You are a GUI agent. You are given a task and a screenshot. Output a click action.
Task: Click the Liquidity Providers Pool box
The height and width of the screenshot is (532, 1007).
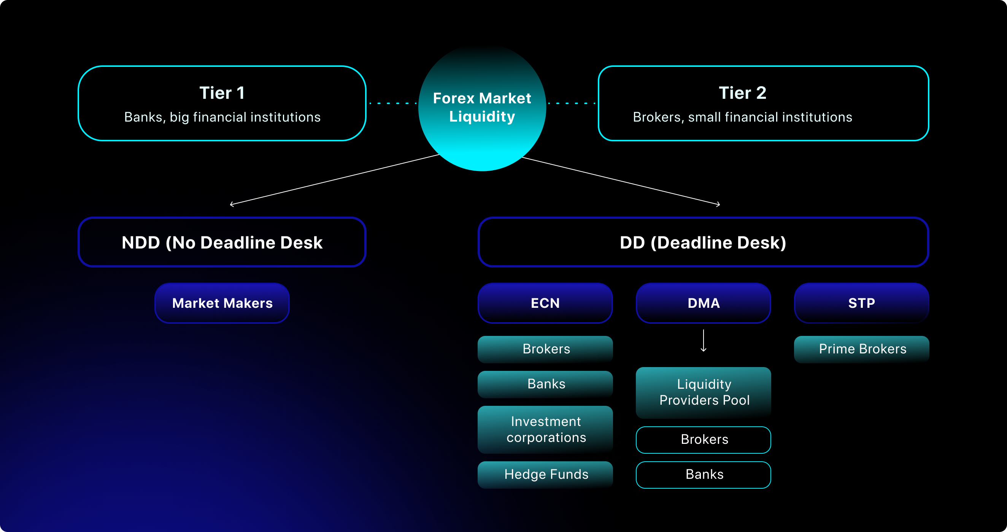703,392
